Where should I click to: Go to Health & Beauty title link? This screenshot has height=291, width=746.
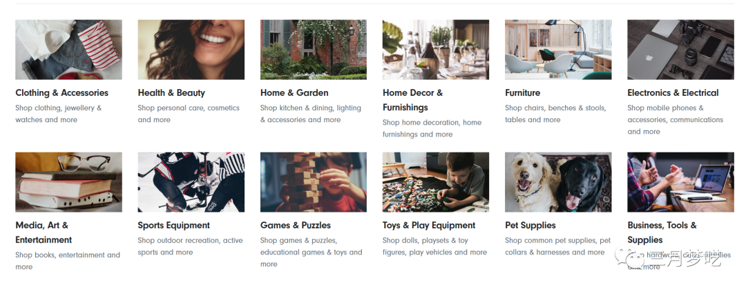[x=171, y=93]
